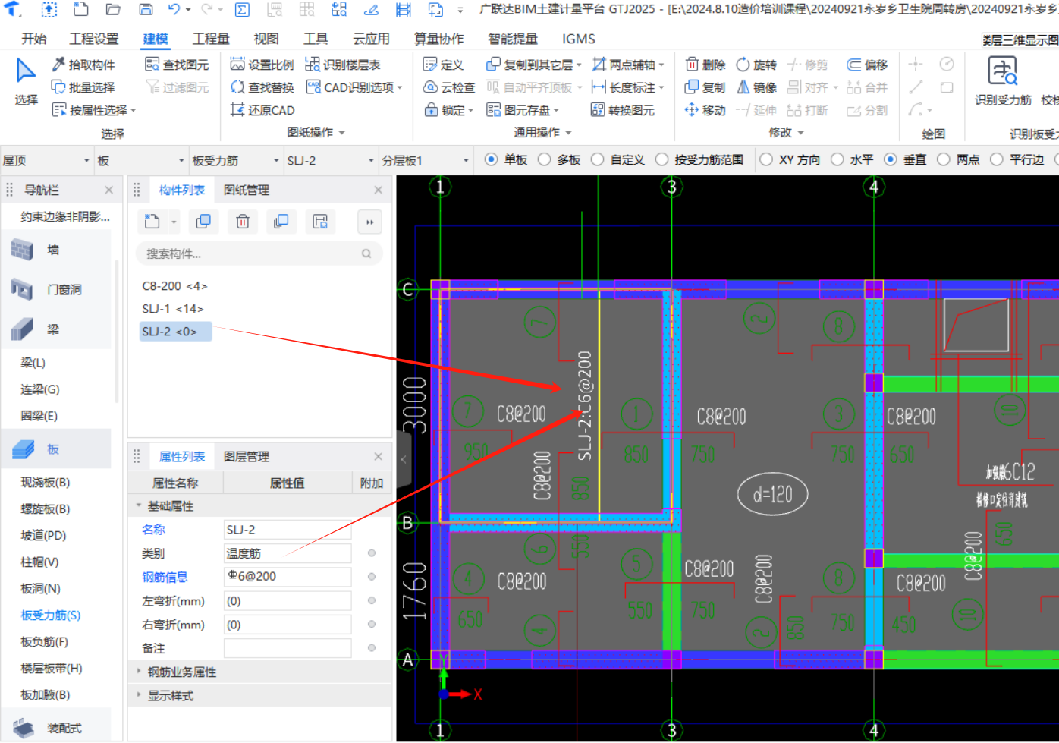The height and width of the screenshot is (743, 1059).
Task: Open 定义 tool
Action: point(443,65)
